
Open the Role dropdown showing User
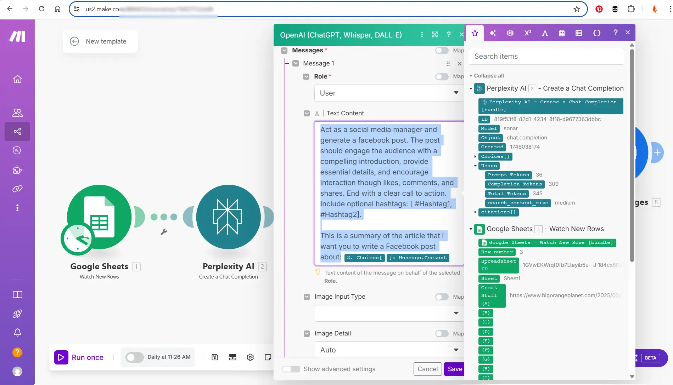pyautogui.click(x=389, y=93)
